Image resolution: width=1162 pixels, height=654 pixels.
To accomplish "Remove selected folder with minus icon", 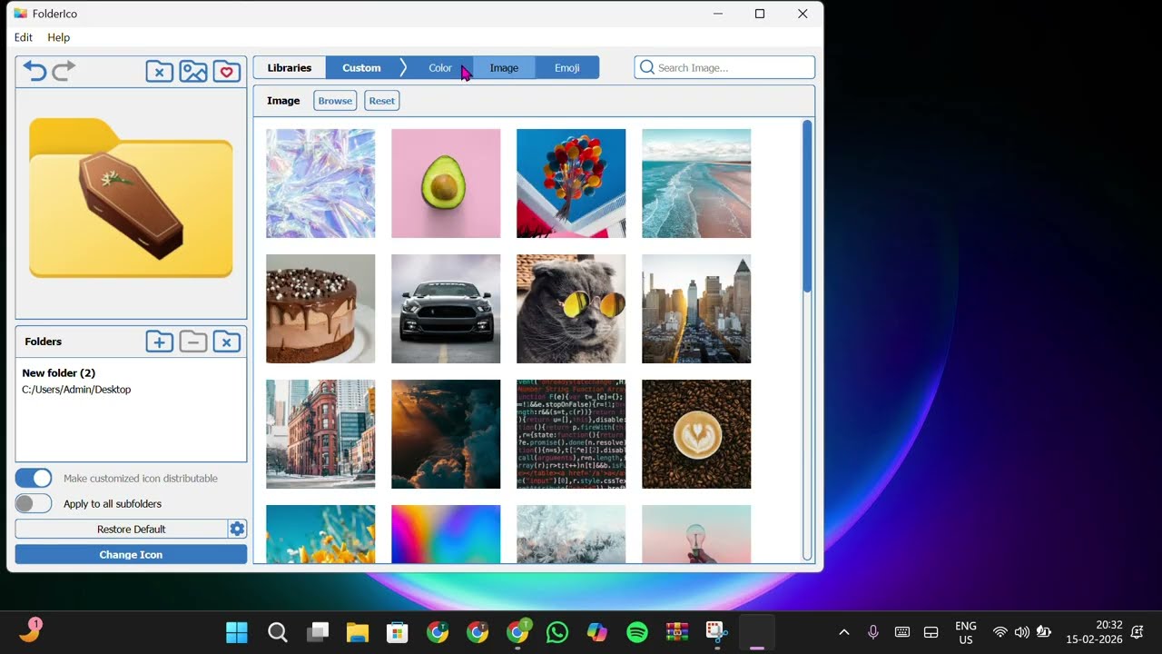I will 193,342.
